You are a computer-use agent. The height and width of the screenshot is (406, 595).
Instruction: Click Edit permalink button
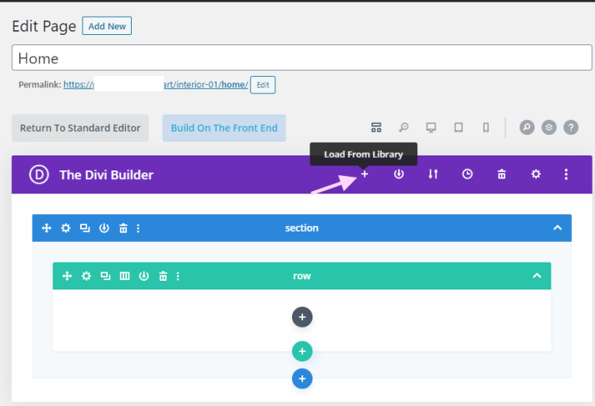263,85
